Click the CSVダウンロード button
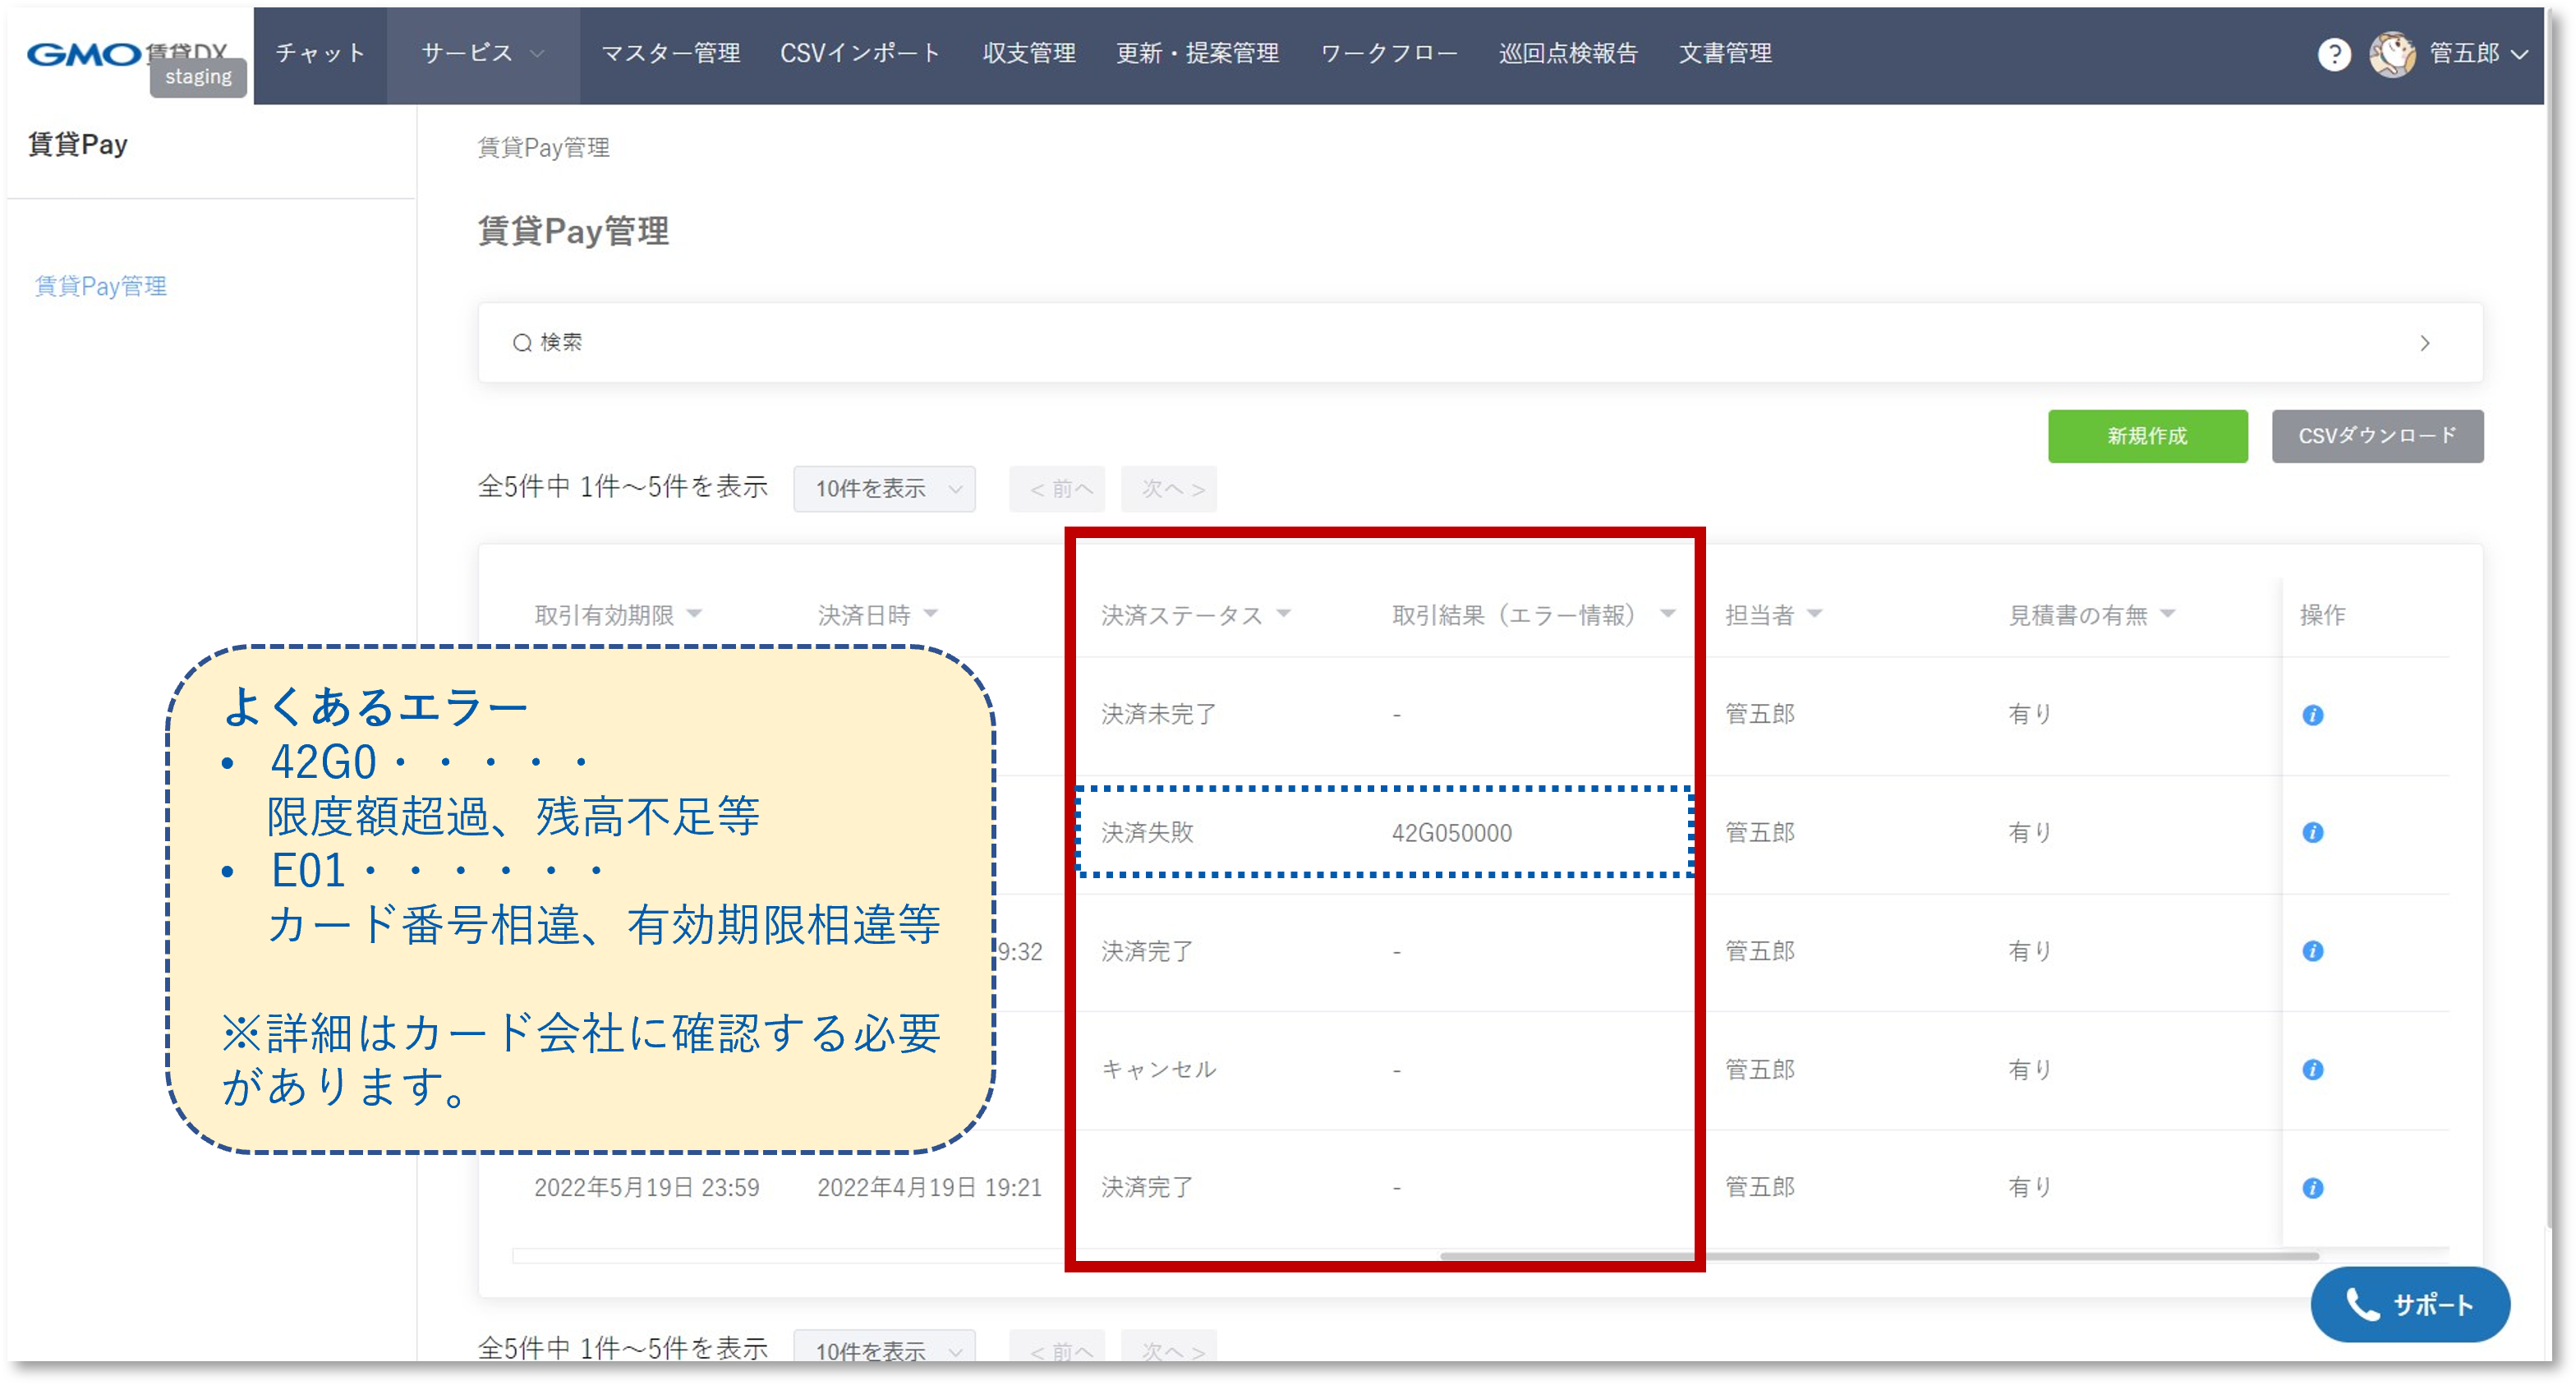 point(2377,436)
